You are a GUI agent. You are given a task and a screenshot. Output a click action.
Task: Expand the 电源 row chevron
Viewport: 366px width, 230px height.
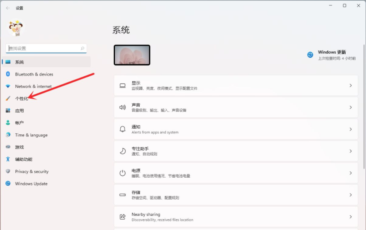click(x=351, y=173)
